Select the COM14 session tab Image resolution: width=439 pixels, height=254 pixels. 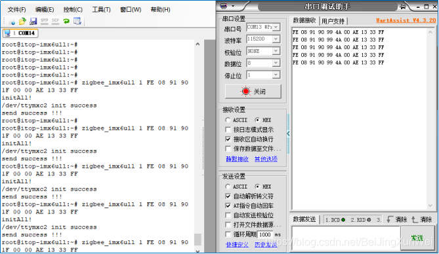click(x=20, y=33)
